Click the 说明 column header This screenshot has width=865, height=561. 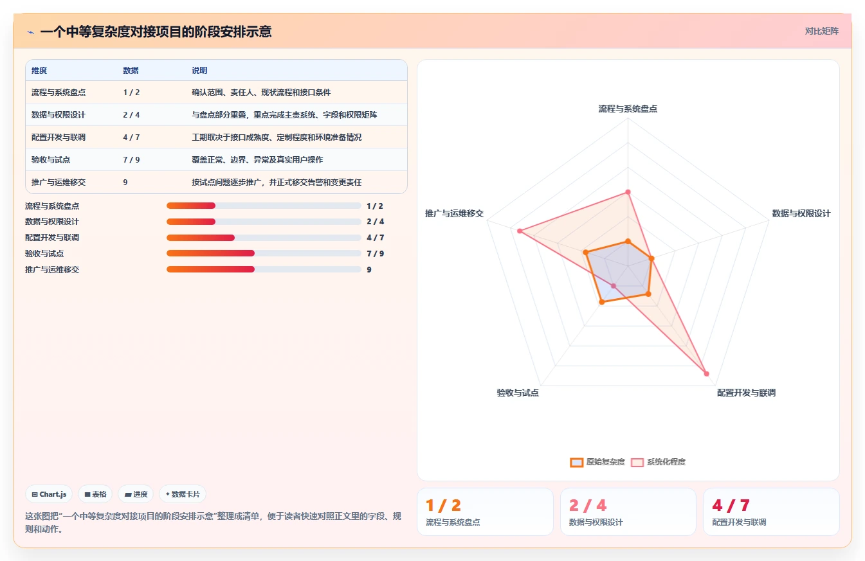(199, 71)
